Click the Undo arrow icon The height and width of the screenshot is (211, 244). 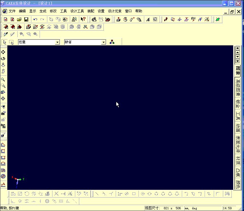35,19
